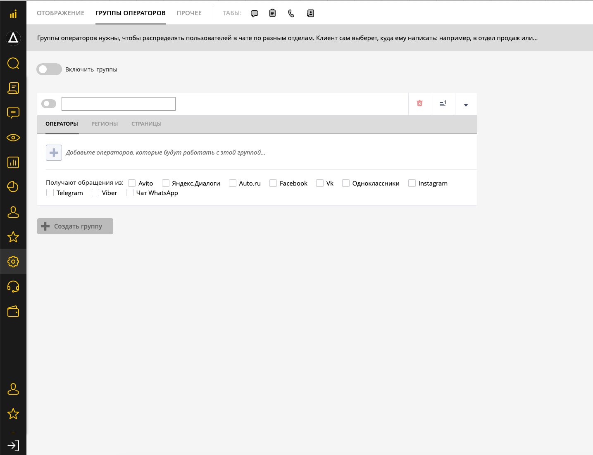The height and width of the screenshot is (455, 593).
Task: Collapse the group panel with the arrow
Action: click(x=466, y=105)
